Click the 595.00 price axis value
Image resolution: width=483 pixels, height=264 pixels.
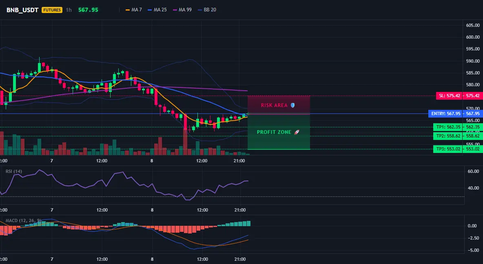473,49
